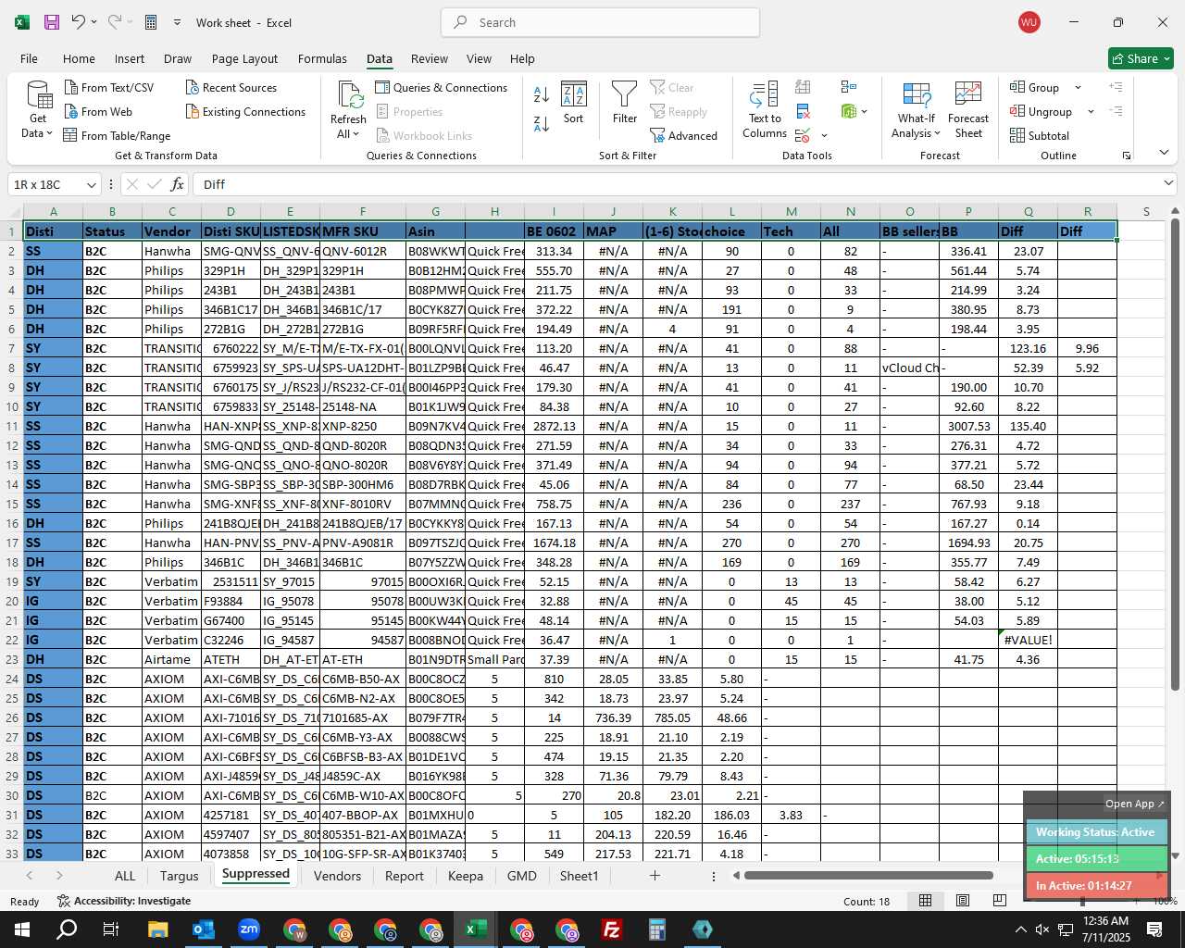Click the Search box in the title bar
This screenshot has height=948, width=1185.
(x=600, y=22)
